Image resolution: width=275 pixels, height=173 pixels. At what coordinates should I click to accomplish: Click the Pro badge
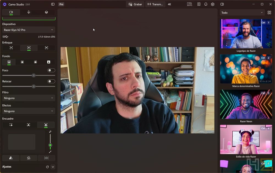61,4
